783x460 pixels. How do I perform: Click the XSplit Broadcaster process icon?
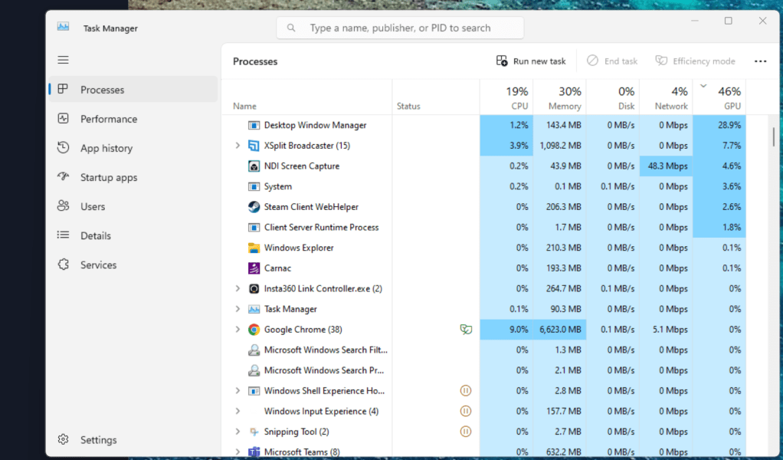click(254, 146)
